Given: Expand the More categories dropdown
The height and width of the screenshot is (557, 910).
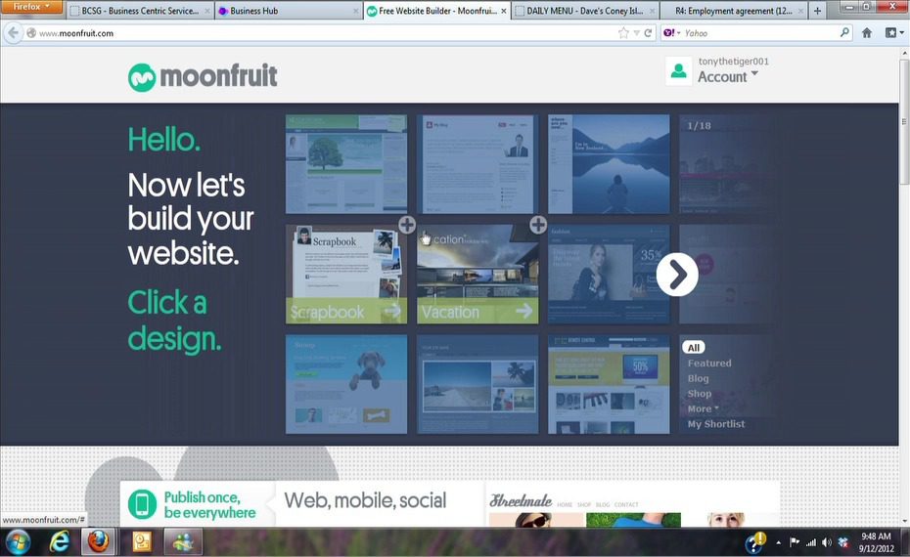Looking at the screenshot, I should [703, 408].
